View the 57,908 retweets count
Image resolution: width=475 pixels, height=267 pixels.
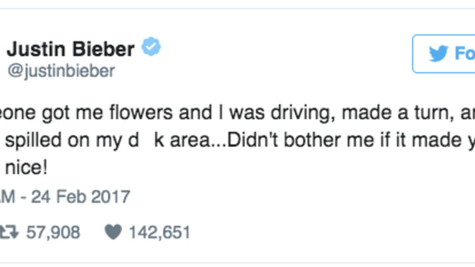click(53, 232)
